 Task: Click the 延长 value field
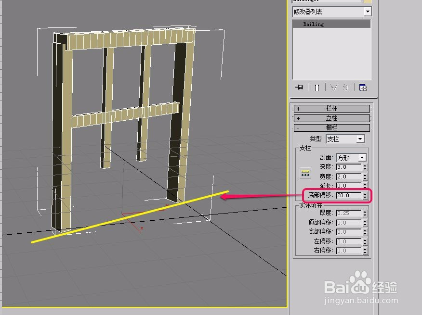click(x=348, y=186)
